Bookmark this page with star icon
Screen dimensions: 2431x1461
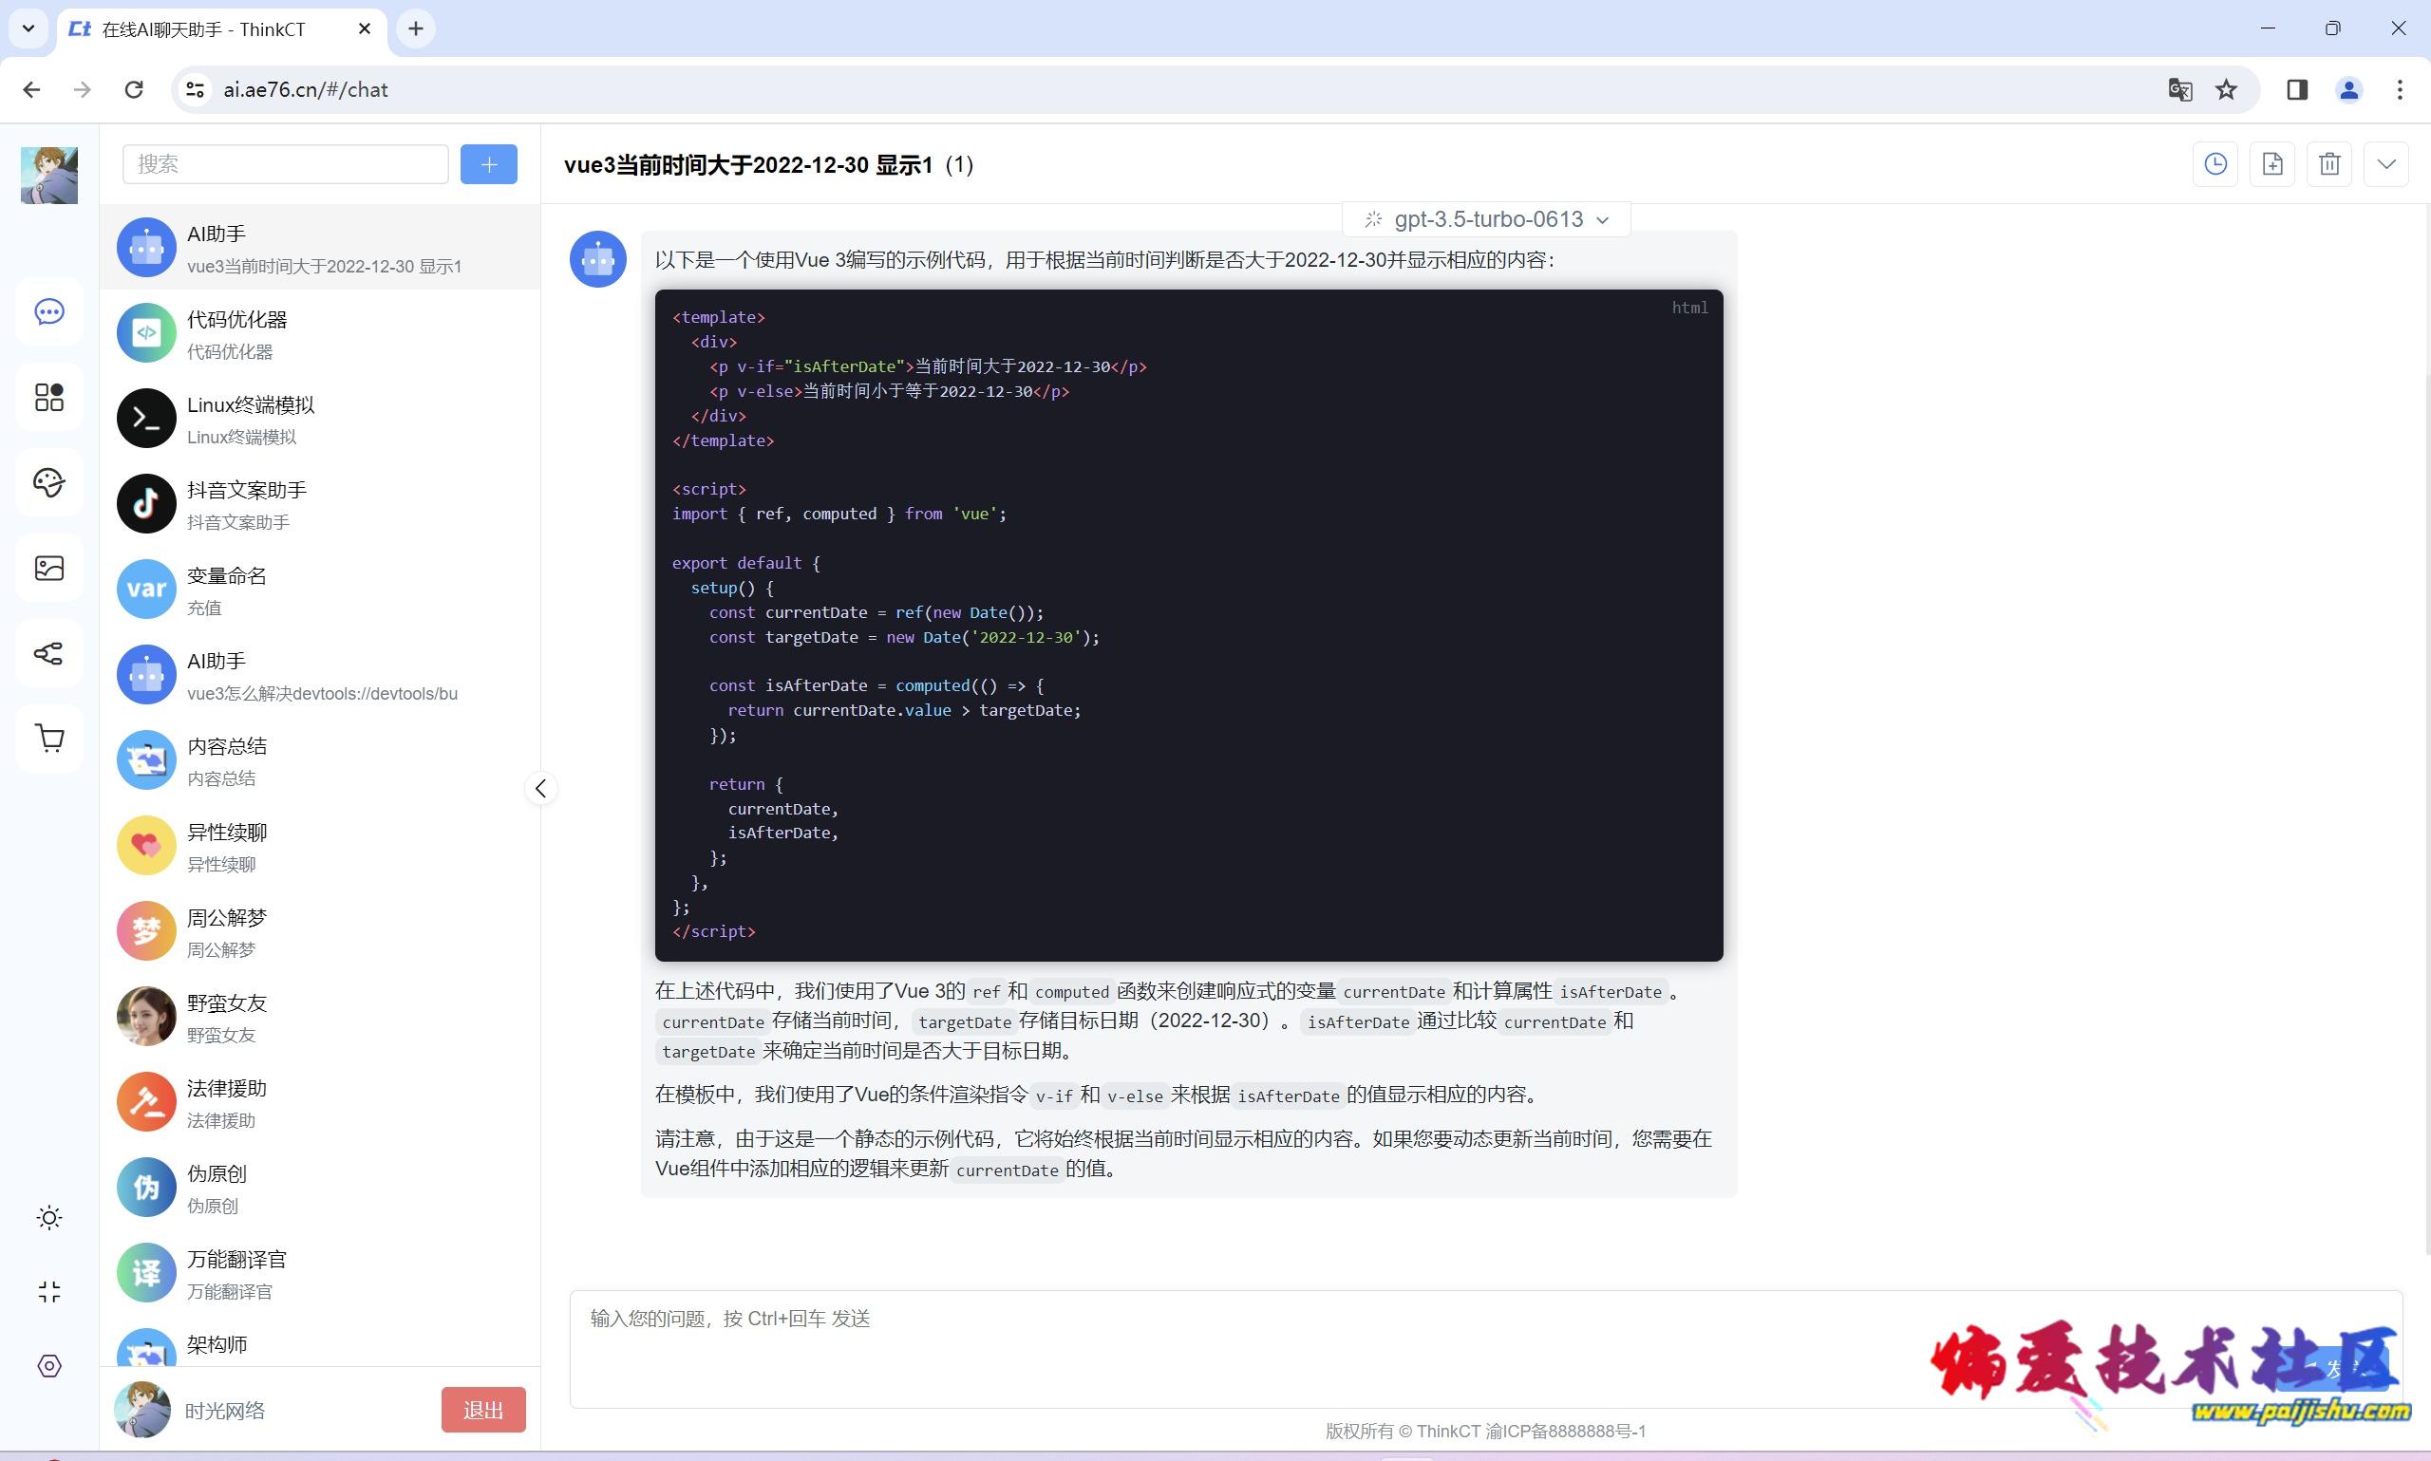pos(2226,89)
